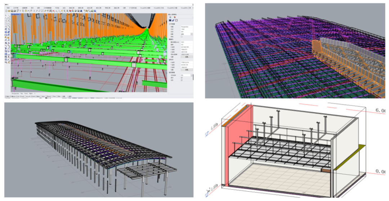Click the camera view properties icon

coord(170,20)
